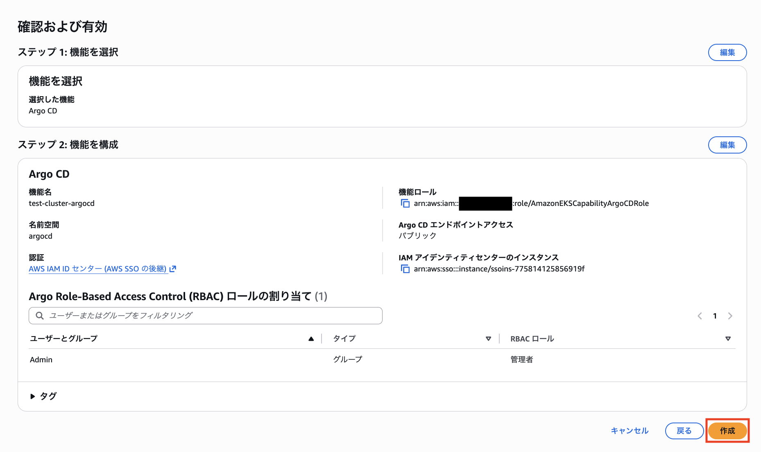
Task: Go to the next page of RBAC assignments
Action: (730, 316)
